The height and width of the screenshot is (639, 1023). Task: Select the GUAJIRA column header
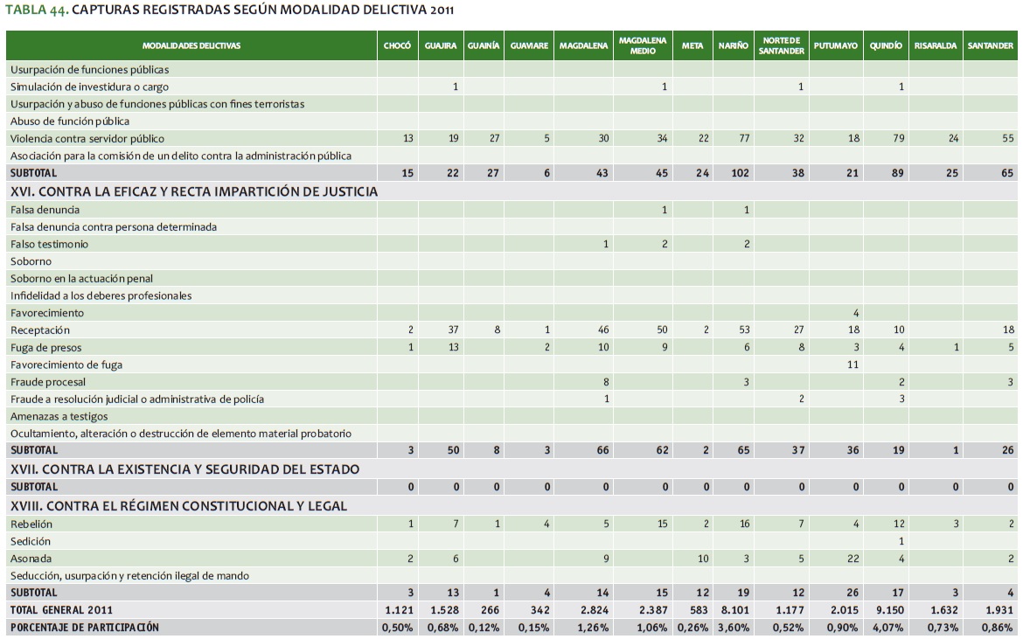441,45
